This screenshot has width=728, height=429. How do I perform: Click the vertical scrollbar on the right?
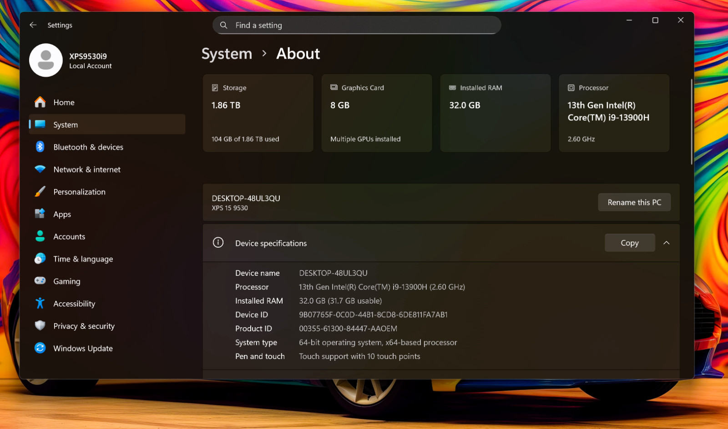tap(692, 122)
